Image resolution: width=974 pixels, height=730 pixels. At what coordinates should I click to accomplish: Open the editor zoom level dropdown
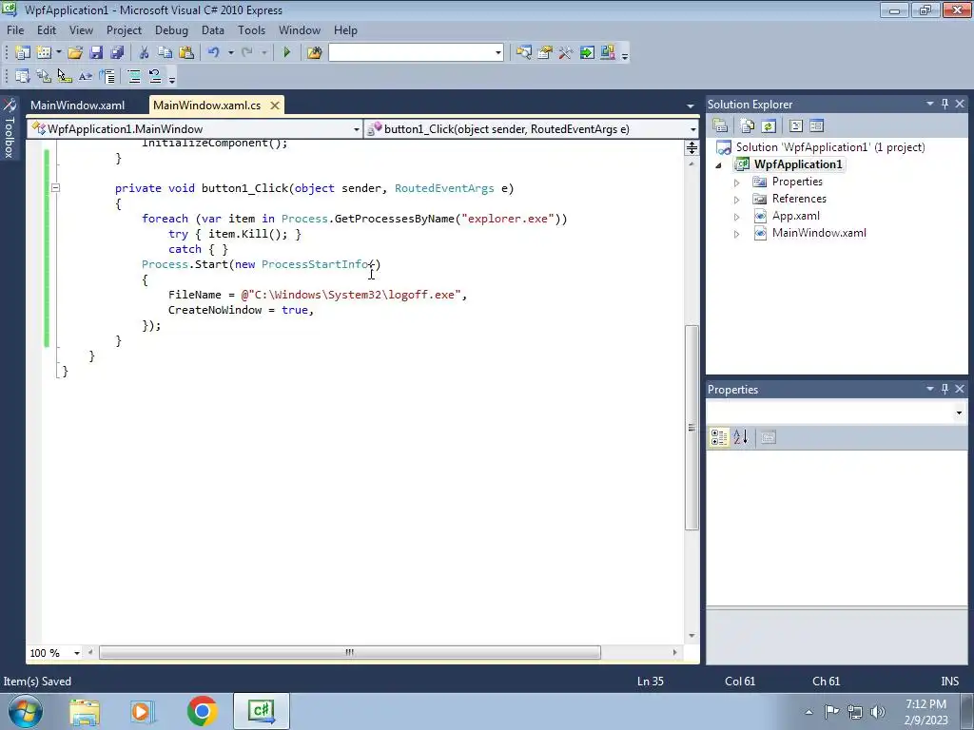(x=77, y=653)
